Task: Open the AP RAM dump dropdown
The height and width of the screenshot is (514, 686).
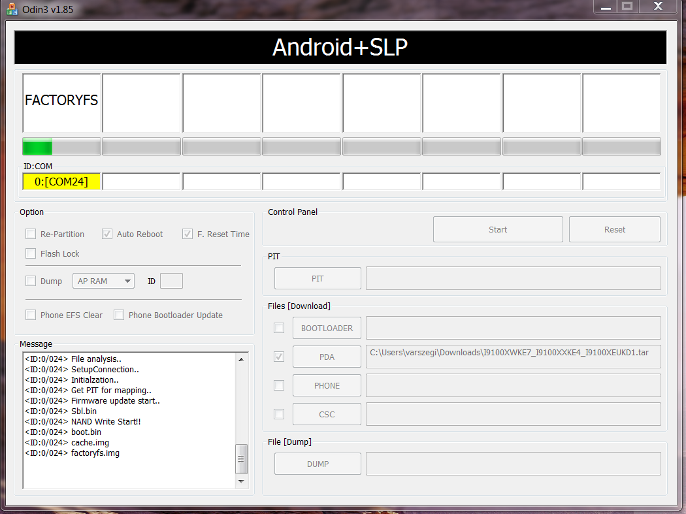Action: (x=103, y=281)
